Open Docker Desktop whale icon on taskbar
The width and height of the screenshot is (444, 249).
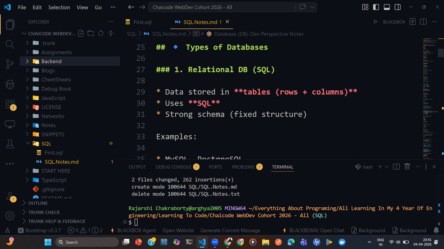pyautogui.click(x=342, y=242)
